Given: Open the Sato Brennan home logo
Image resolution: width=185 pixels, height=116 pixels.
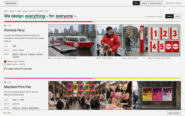Looking at the screenshot, I should (11, 3).
